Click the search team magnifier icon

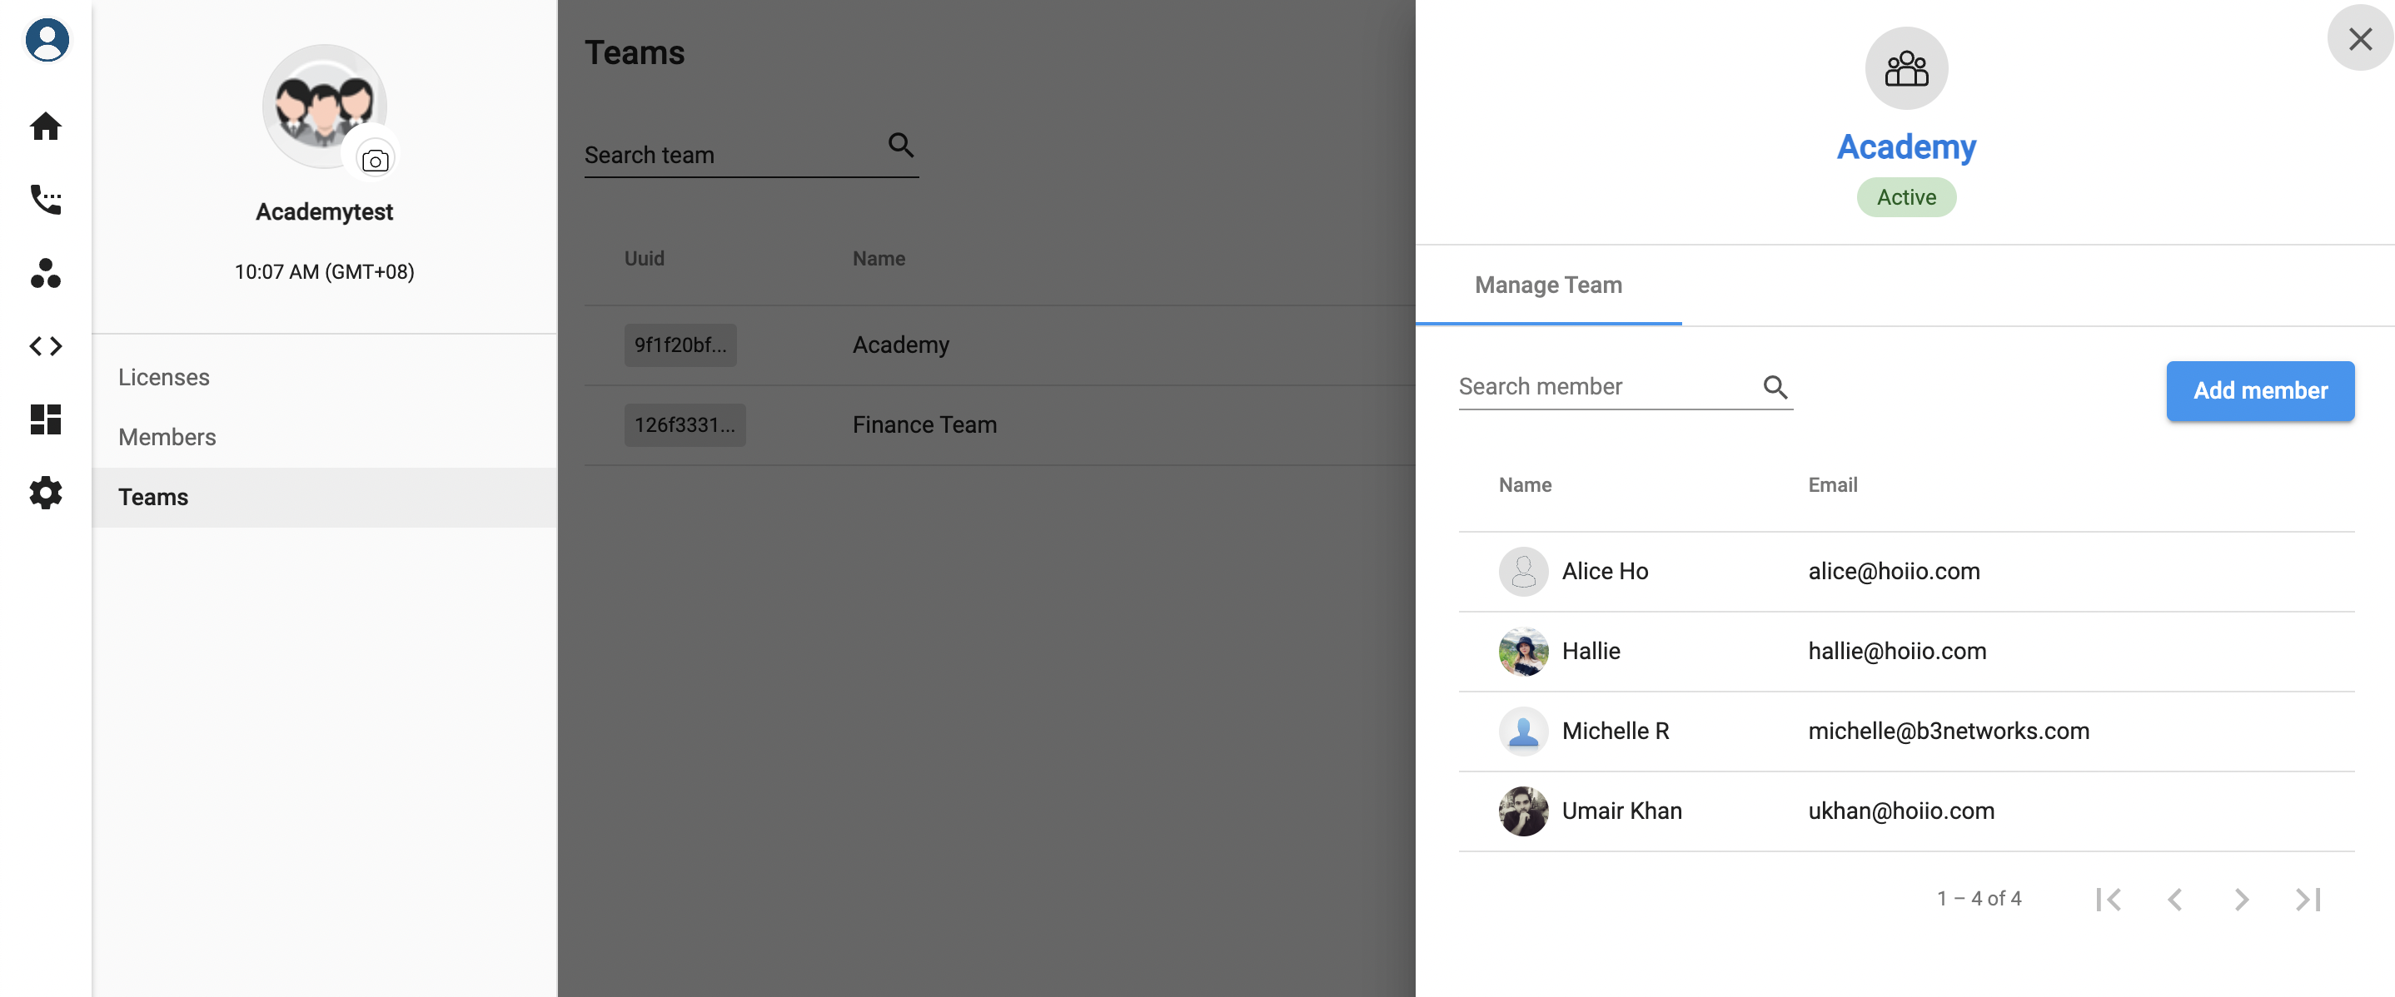[x=901, y=145]
